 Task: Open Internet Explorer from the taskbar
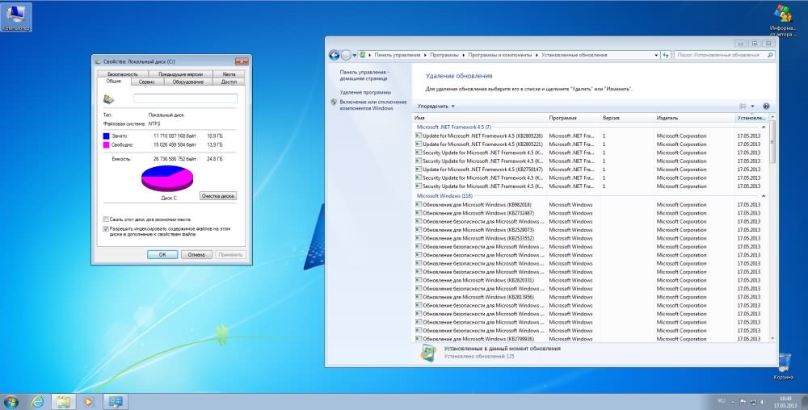(37, 401)
